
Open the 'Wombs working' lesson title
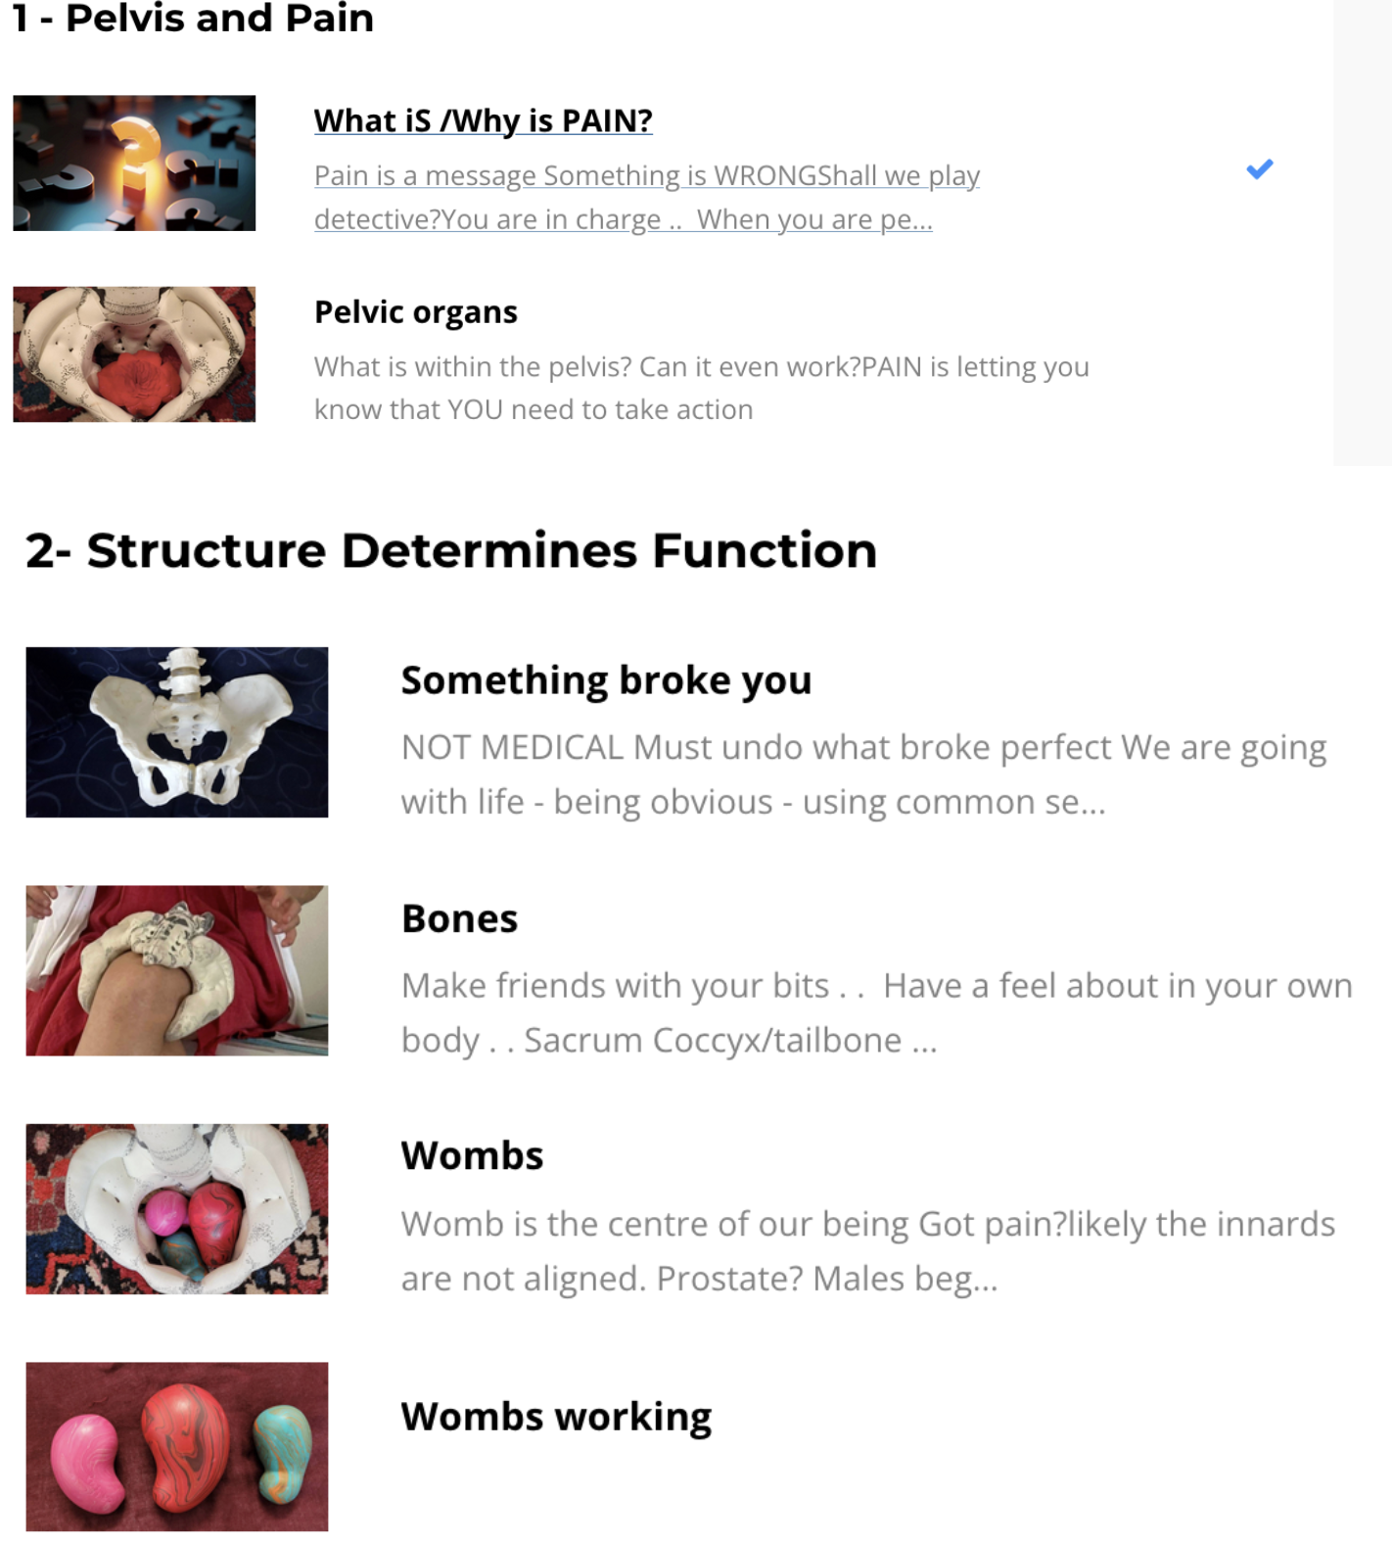point(556,1417)
